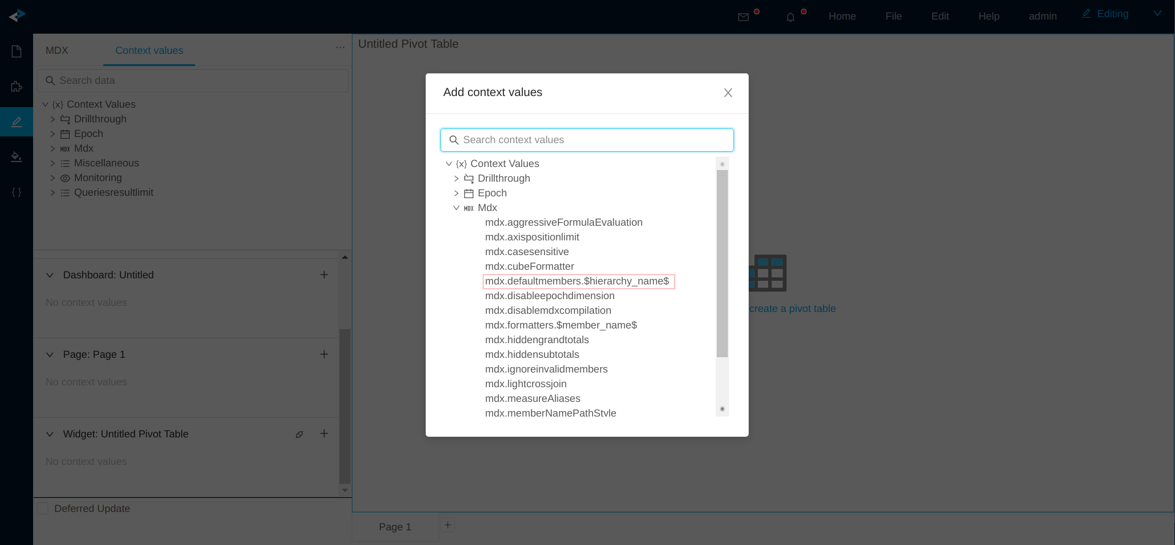The image size is (1175, 545).
Task: Collapse the Mdx node in dialog
Action: (x=456, y=208)
